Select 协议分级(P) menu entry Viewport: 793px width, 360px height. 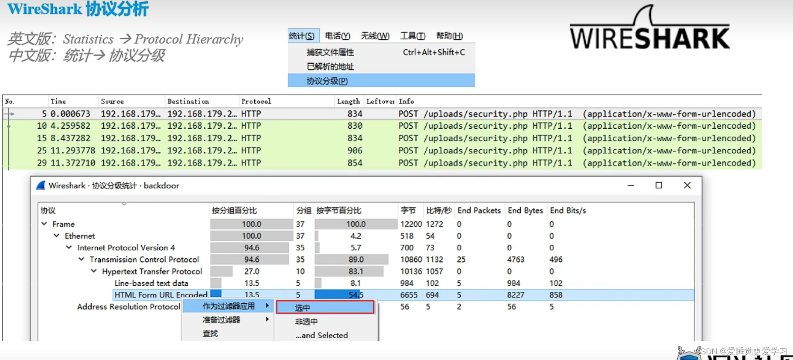(381, 81)
